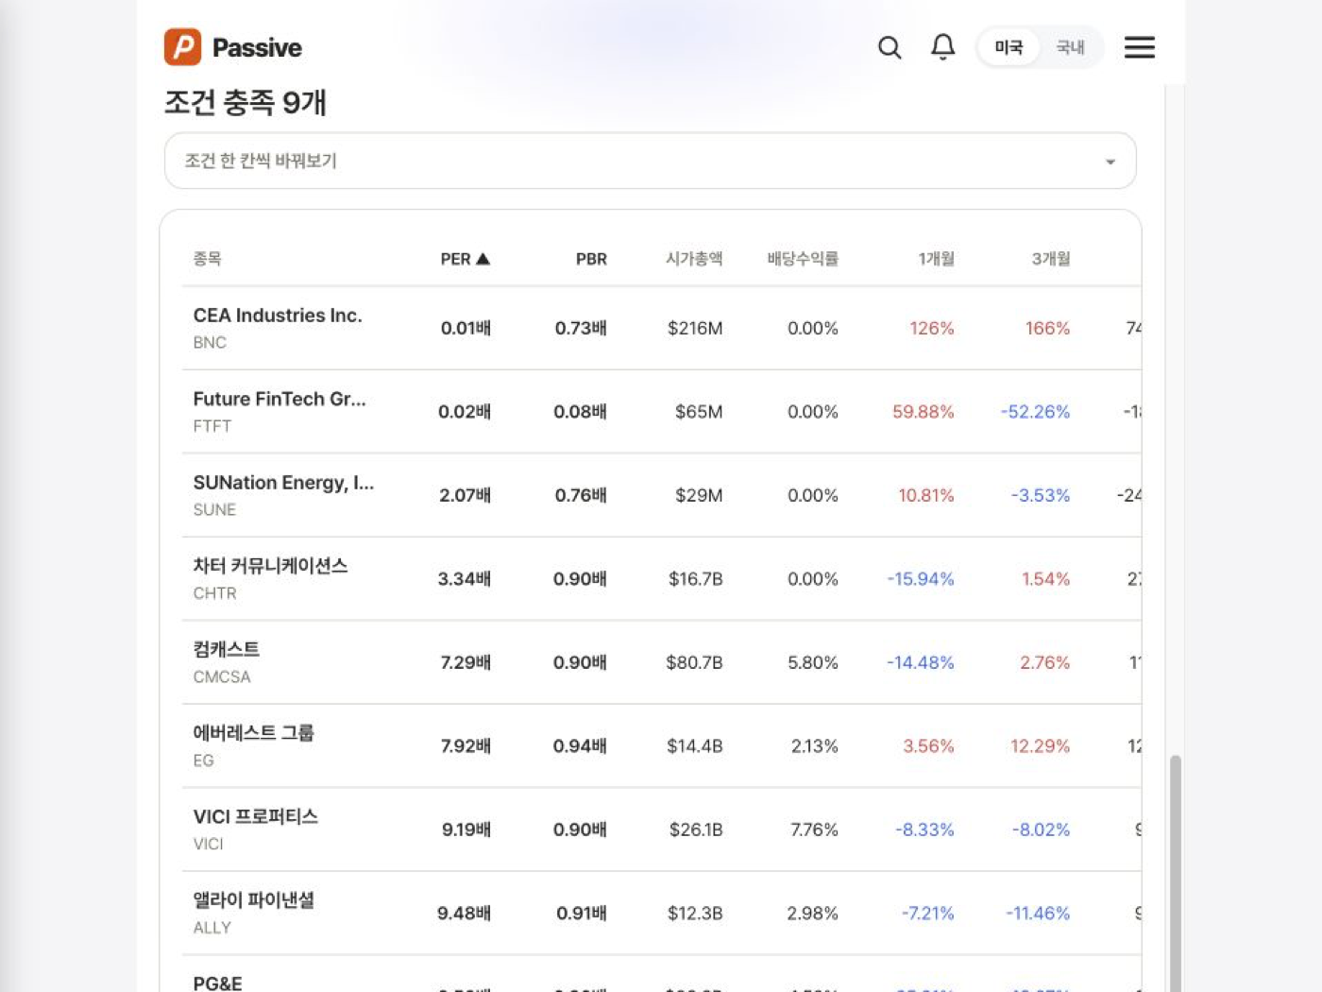The height and width of the screenshot is (992, 1322).
Task: Select 컴캐스트 CMCSA row
Action: click(661, 662)
